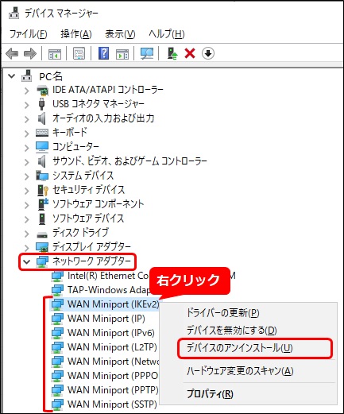The height and width of the screenshot is (414, 344).
Task: Click the Back arrow toolbar icon
Action: pos(12,53)
